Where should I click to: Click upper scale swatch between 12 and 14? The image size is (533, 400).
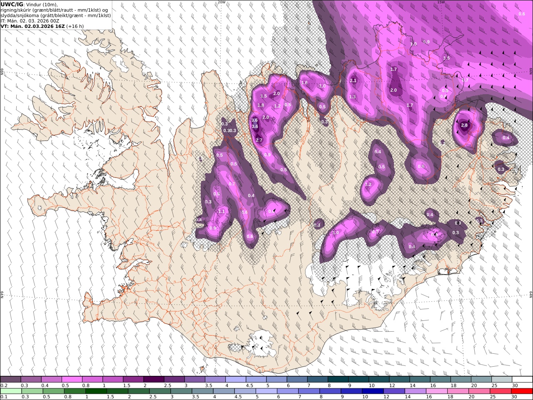point(399,379)
